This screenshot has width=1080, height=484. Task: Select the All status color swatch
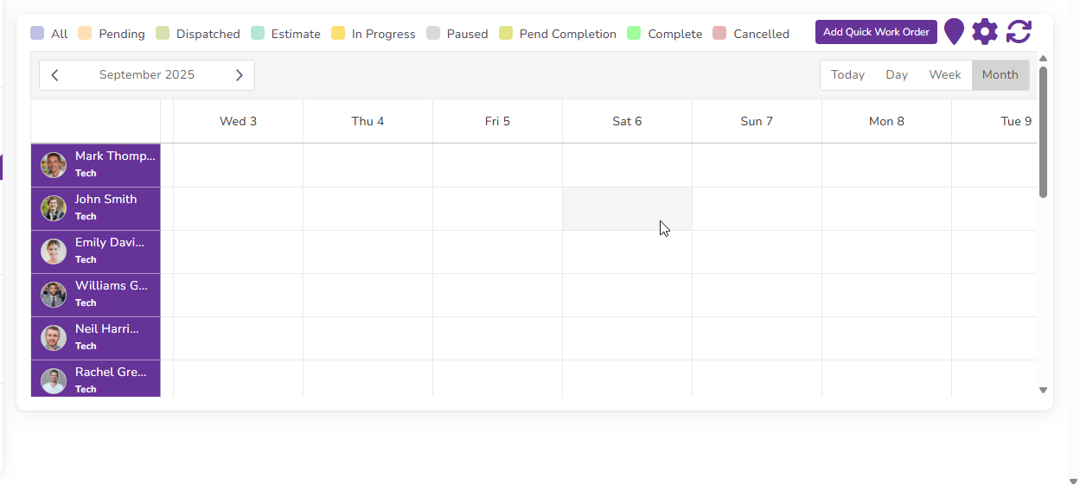[37, 34]
